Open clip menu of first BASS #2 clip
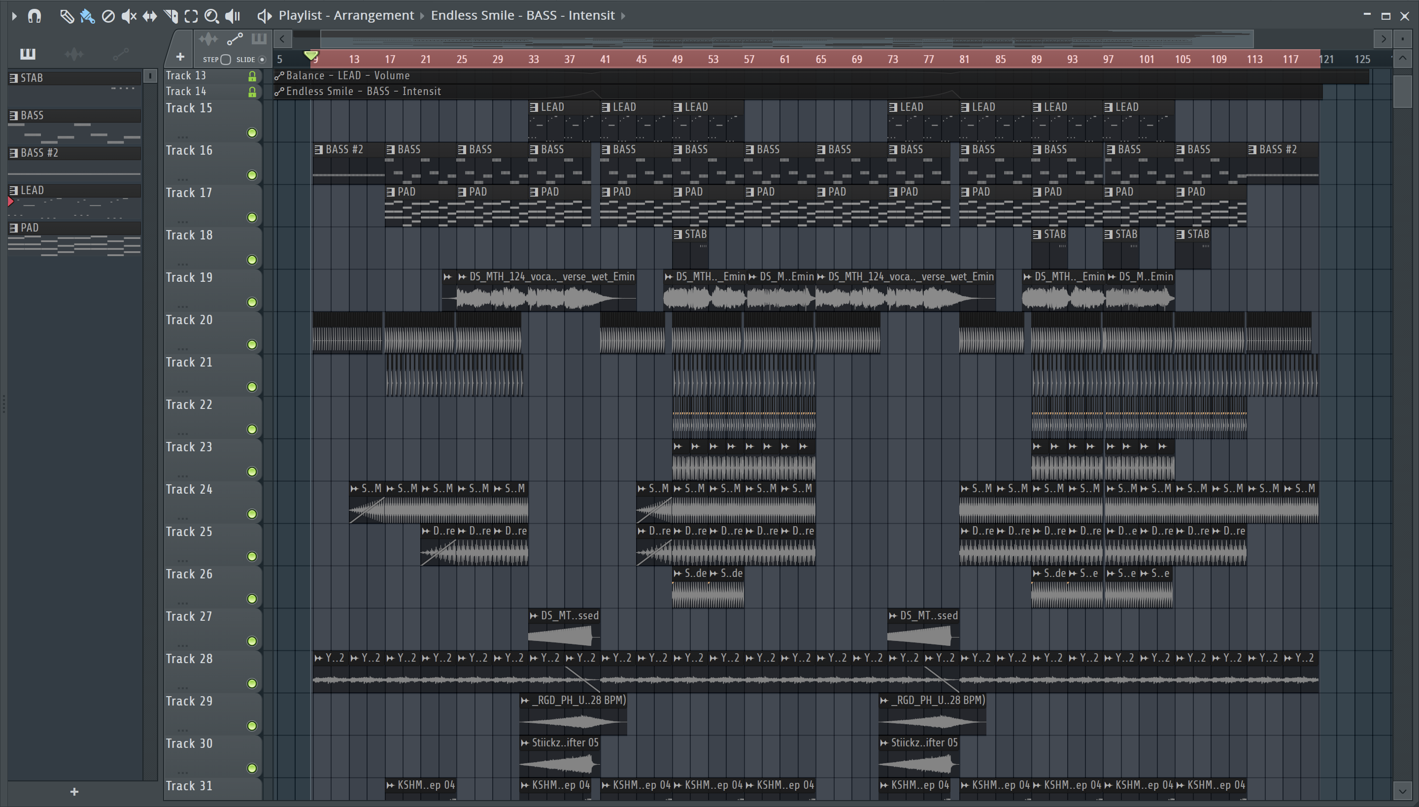The height and width of the screenshot is (807, 1419). (319, 150)
